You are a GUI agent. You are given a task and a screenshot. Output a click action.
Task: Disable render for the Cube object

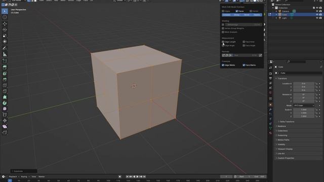[320, 15]
